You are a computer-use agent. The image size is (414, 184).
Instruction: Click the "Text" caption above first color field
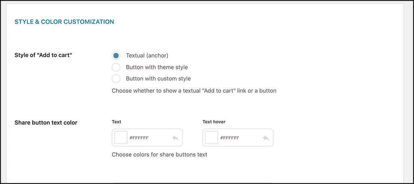point(116,121)
